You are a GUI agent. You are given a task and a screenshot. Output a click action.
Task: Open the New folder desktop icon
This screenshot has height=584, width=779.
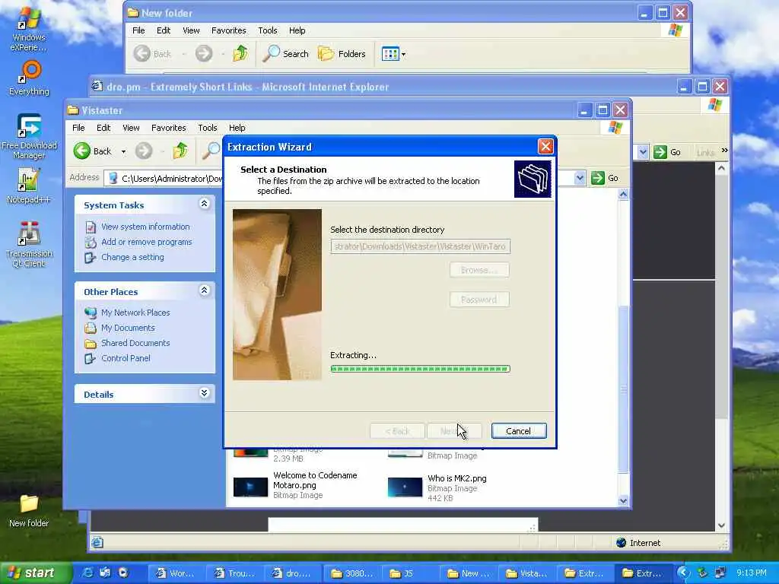pos(29,510)
